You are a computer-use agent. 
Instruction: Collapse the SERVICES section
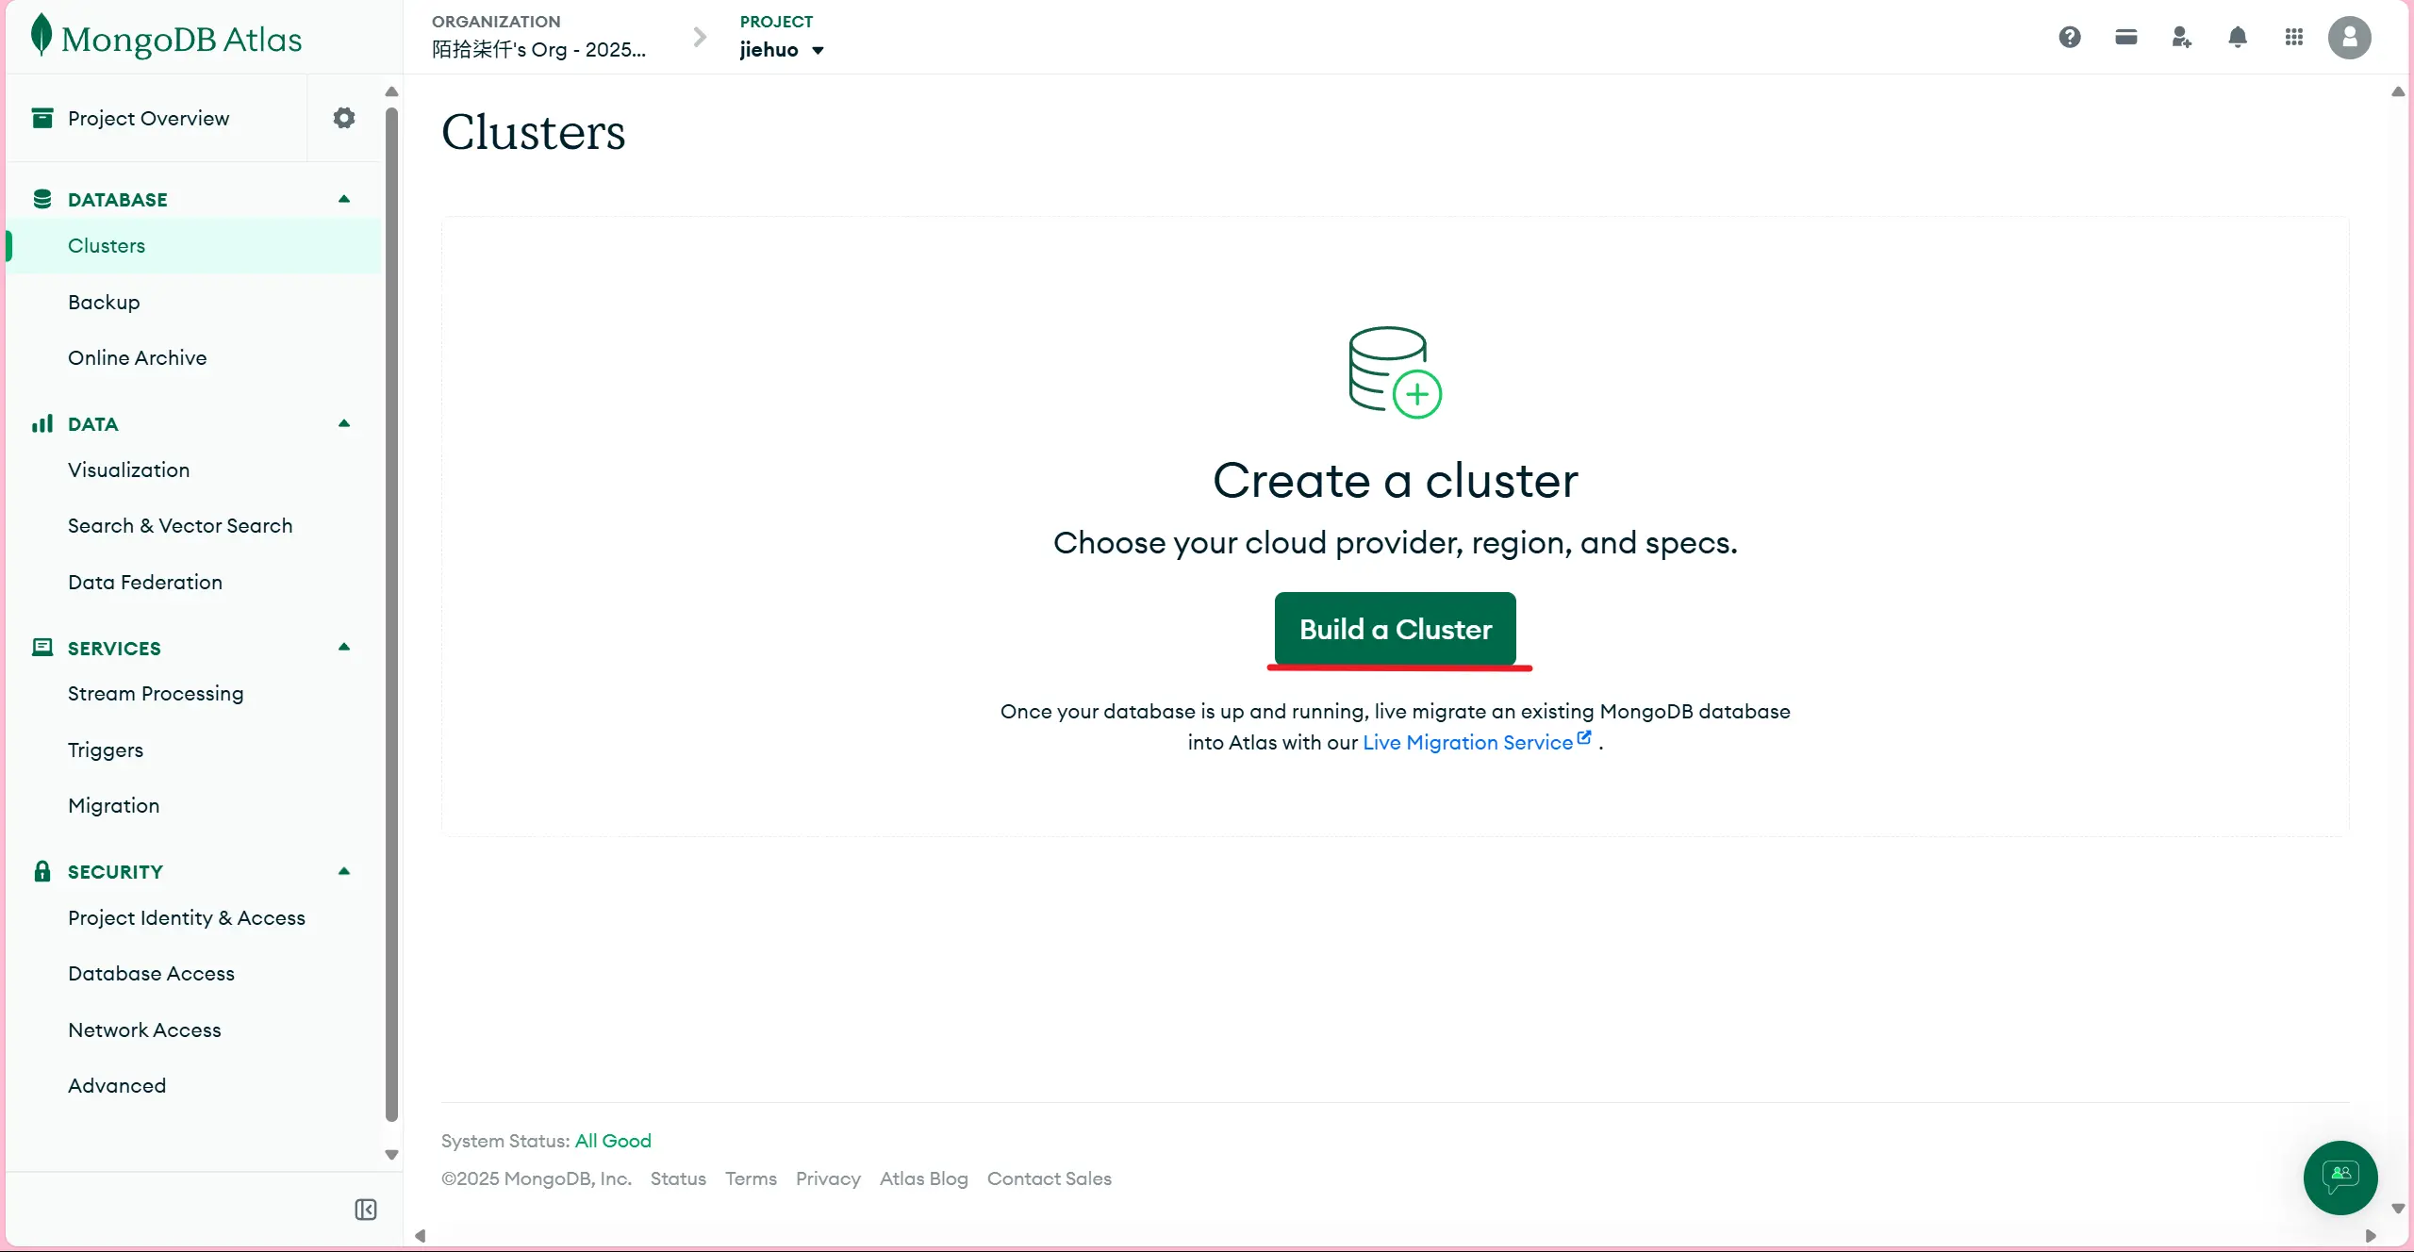pyautogui.click(x=344, y=648)
